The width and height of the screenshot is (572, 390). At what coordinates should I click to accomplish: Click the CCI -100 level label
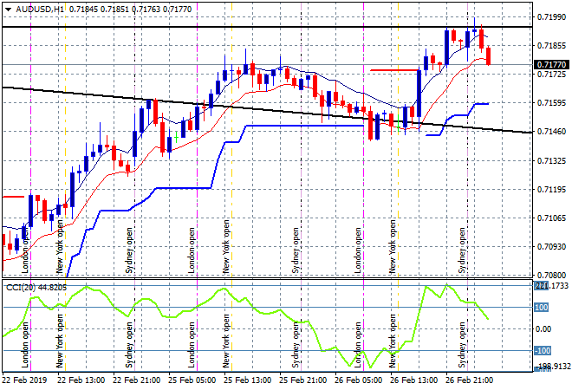pyautogui.click(x=543, y=351)
